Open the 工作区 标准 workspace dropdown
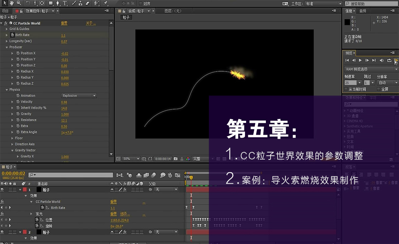 (x=323, y=4)
